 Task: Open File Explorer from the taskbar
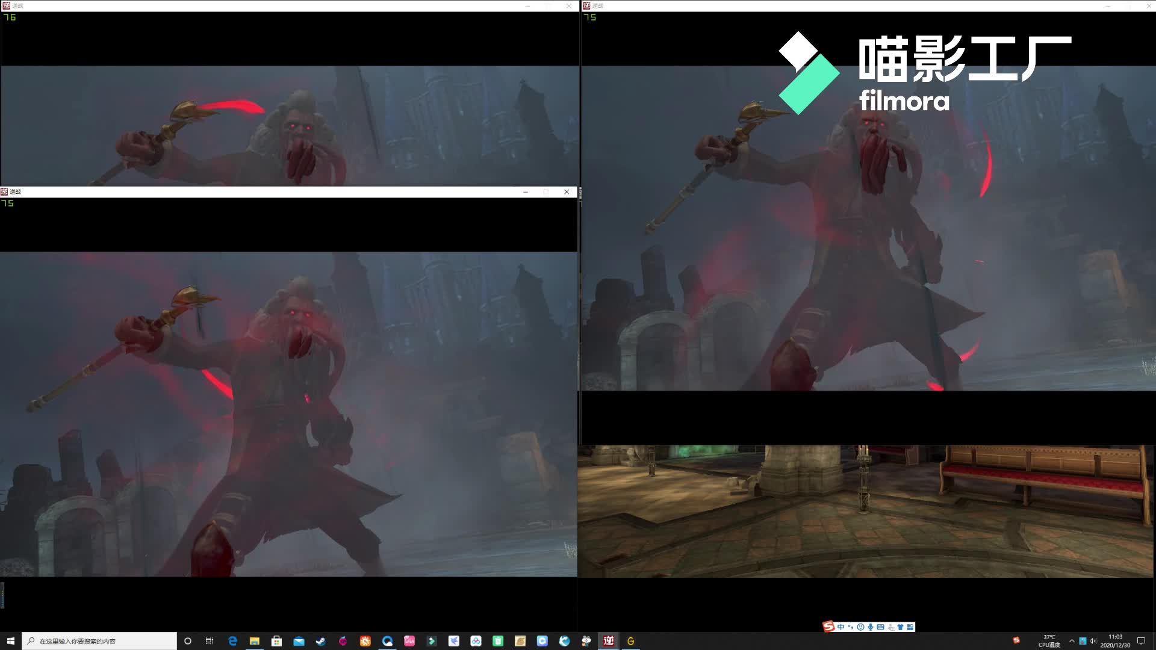pyautogui.click(x=255, y=641)
